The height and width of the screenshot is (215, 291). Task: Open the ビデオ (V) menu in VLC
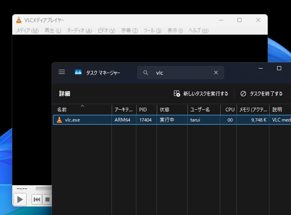(106, 30)
